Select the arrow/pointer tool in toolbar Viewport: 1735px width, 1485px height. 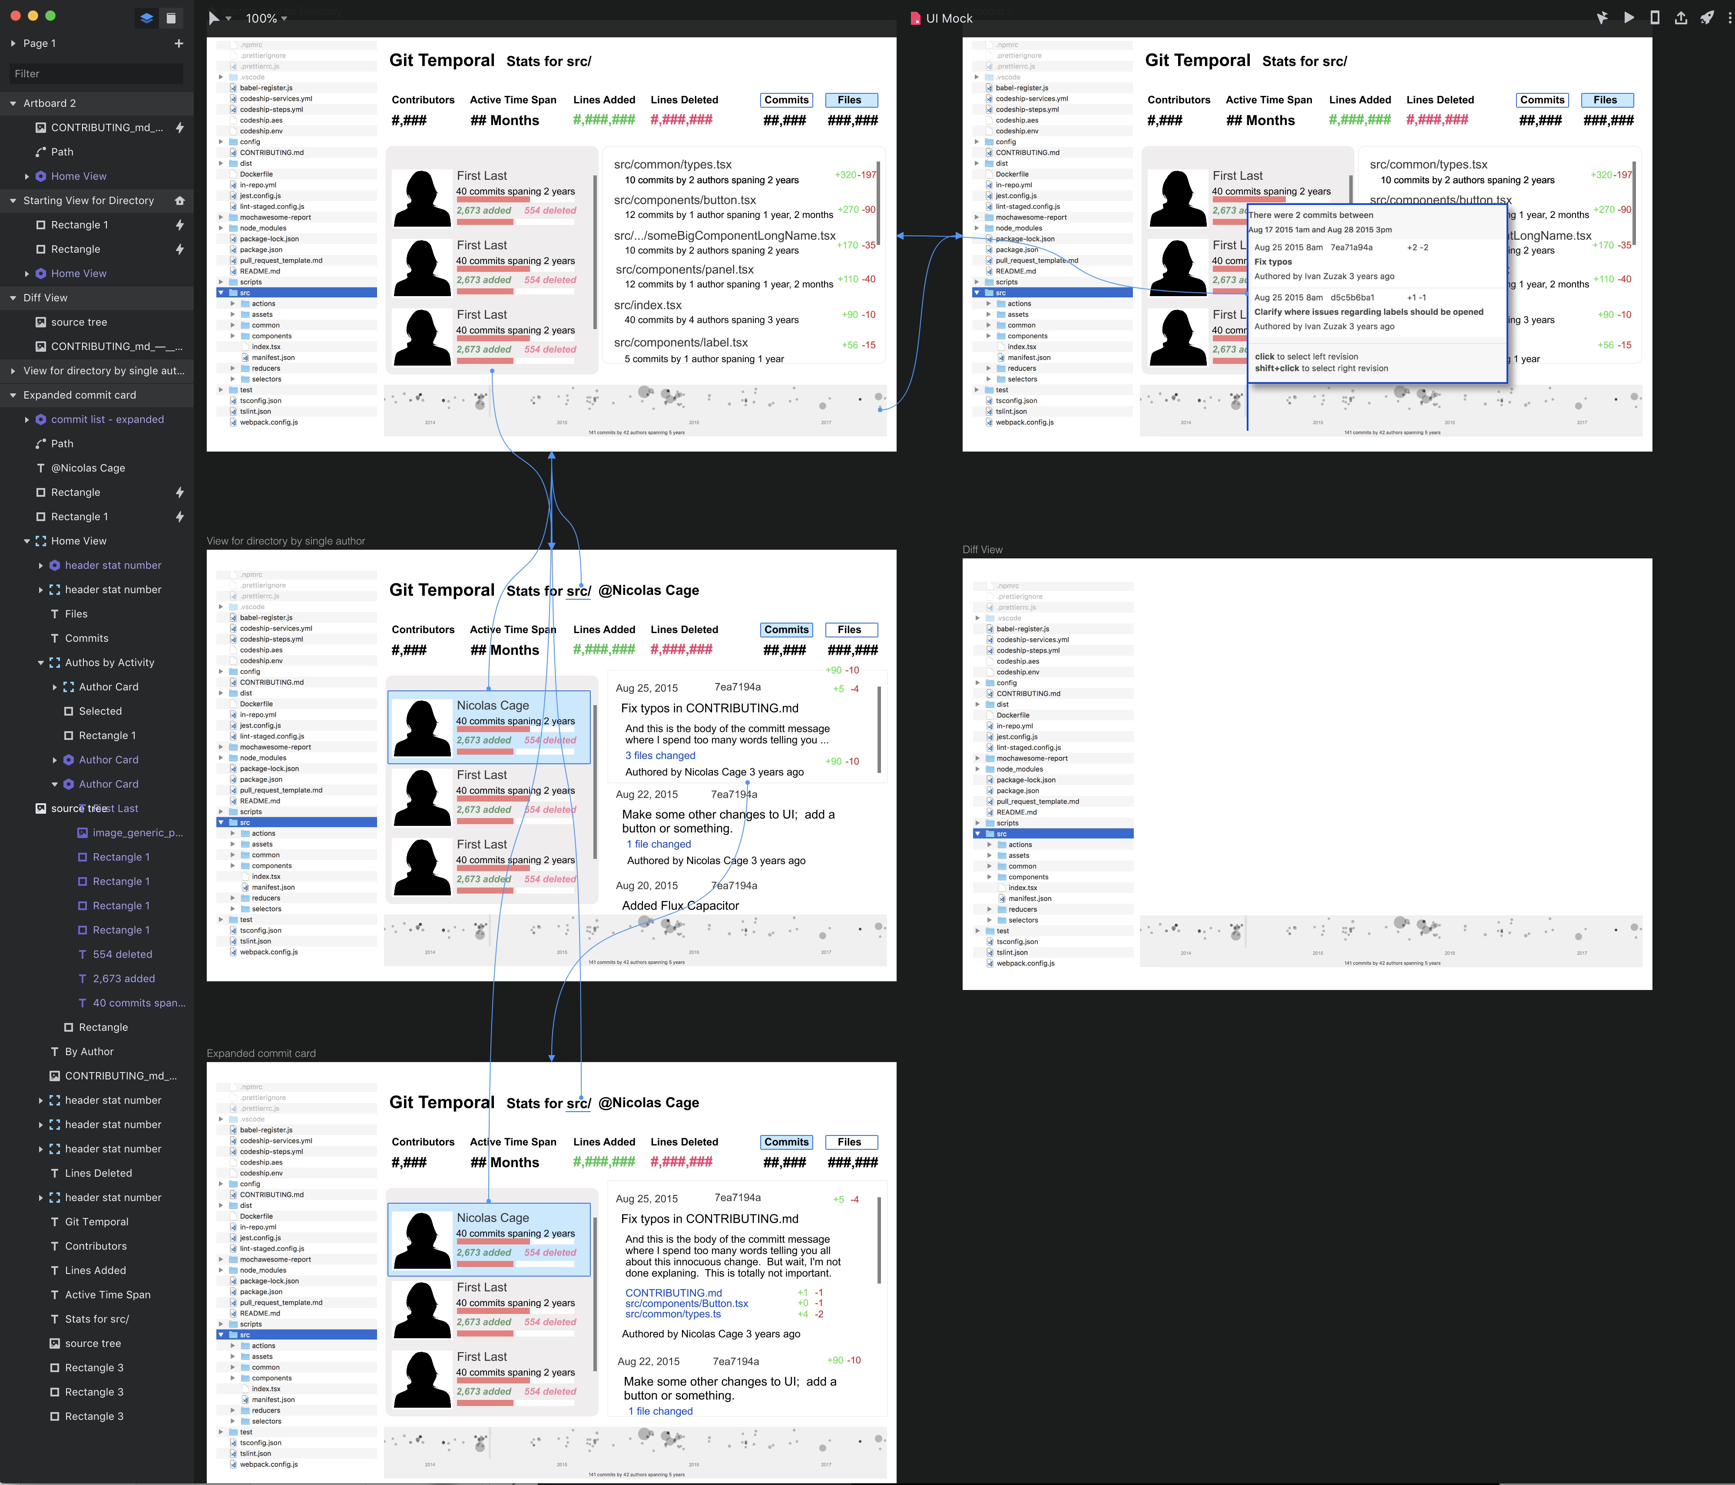tap(211, 16)
